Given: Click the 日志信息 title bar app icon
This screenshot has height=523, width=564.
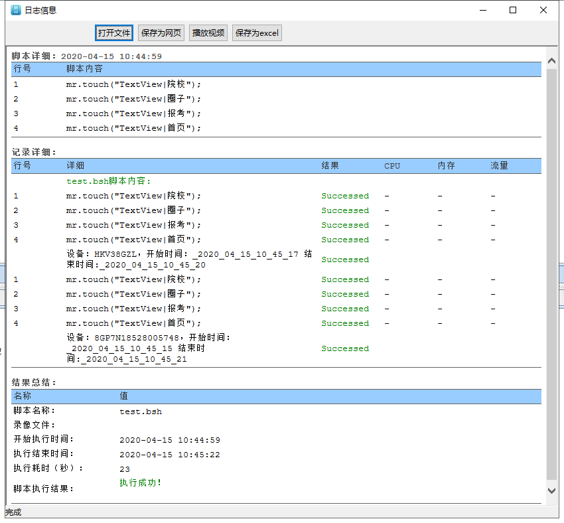Looking at the screenshot, I should click(16, 11).
